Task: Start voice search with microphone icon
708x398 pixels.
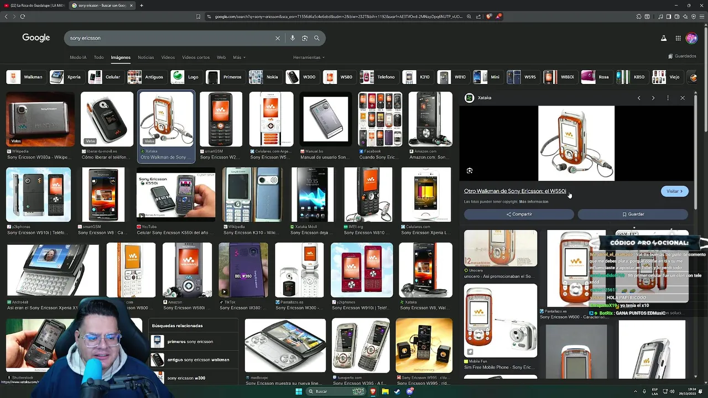Action: point(293,38)
